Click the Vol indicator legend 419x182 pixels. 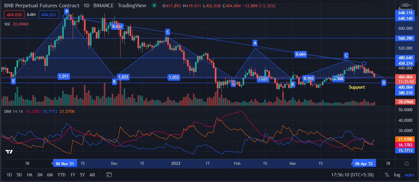pyautogui.click(x=16, y=24)
